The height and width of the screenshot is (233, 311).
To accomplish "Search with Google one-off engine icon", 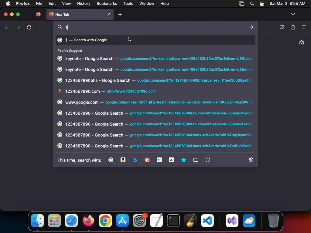I will 111,160.
